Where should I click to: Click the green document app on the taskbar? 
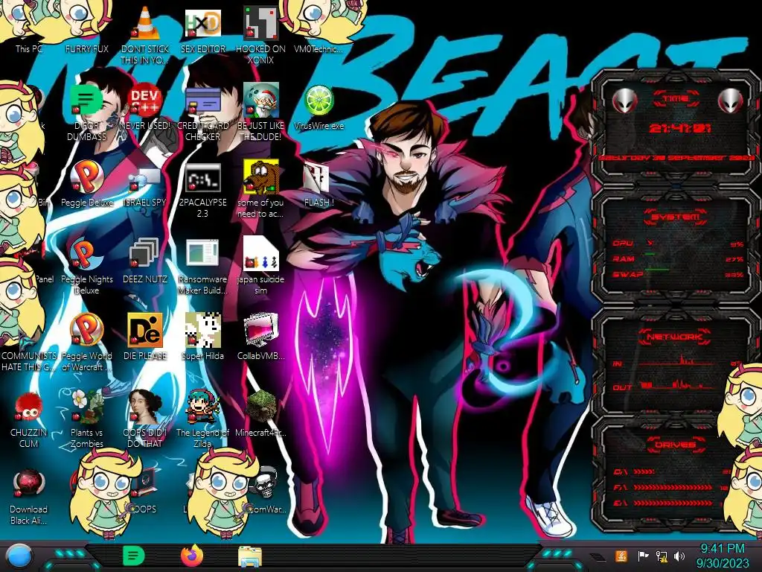coord(134,556)
